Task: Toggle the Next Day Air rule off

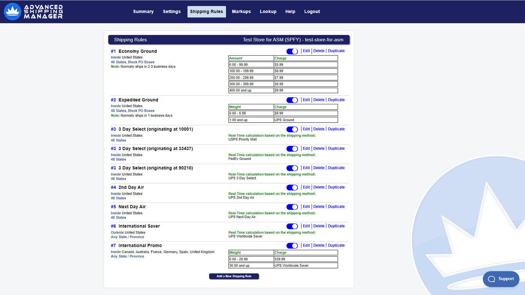Action: tap(291, 207)
